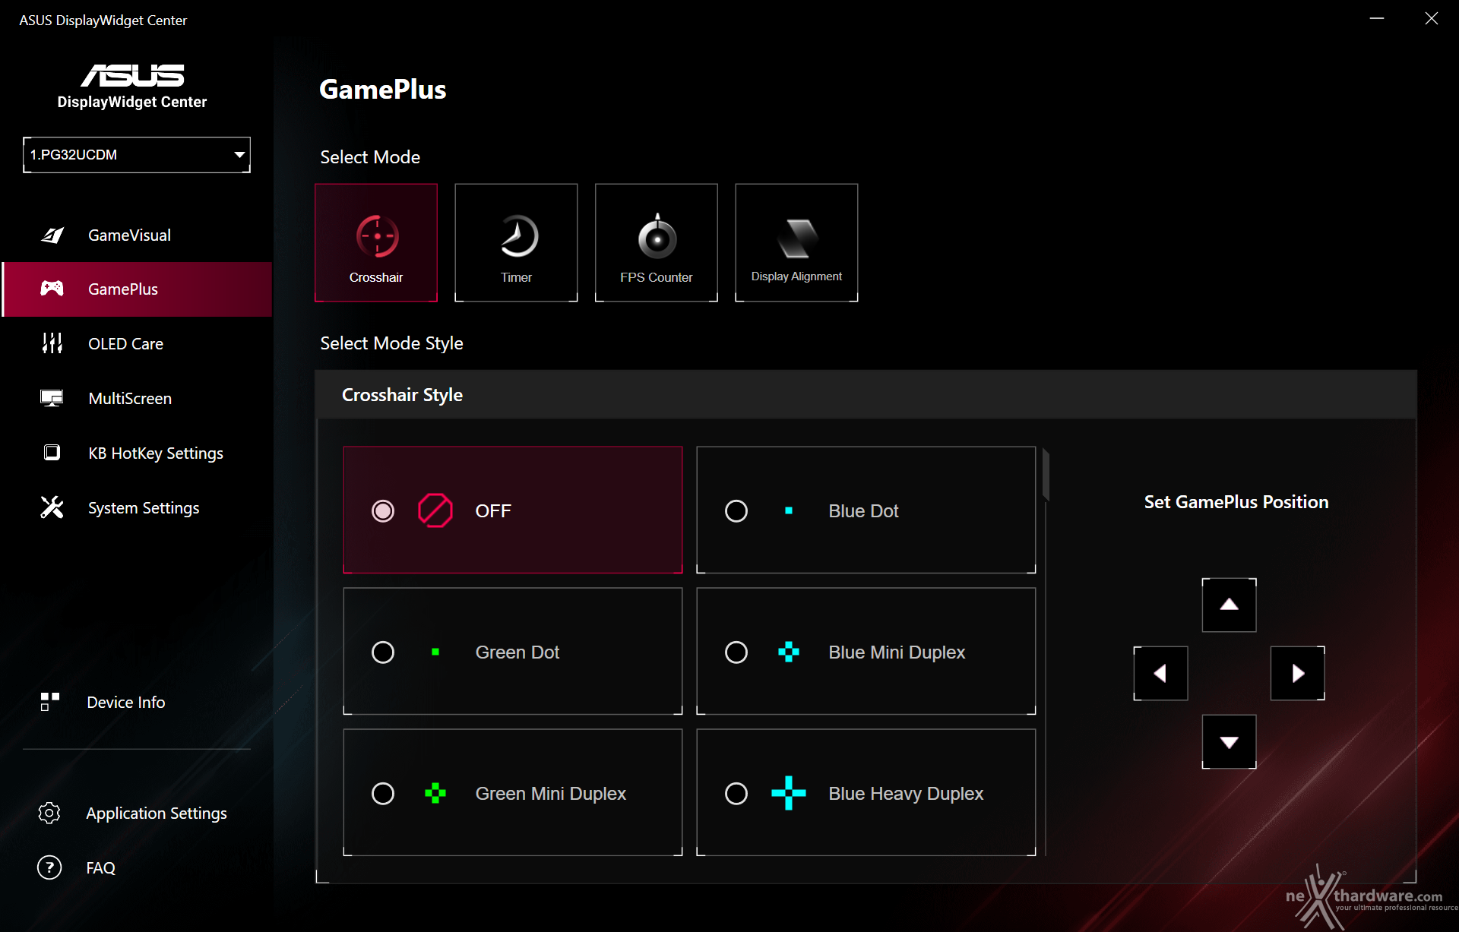Expand the 1.PG32UCDM monitor dropdown
Viewport: 1459px width, 932px height.
137,155
